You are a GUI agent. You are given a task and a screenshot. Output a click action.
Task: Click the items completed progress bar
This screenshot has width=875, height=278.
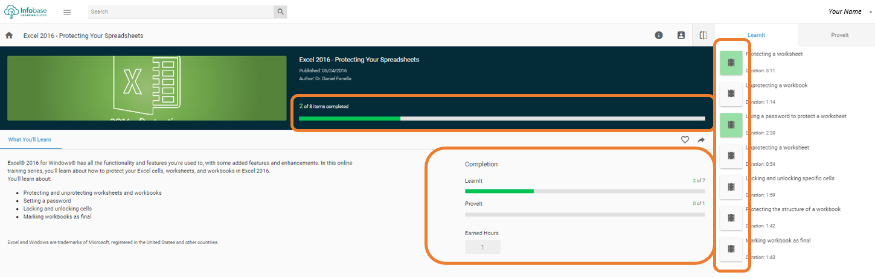(502, 119)
